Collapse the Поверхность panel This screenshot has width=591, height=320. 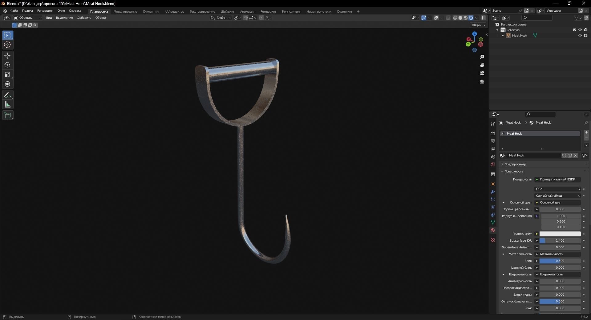pos(514,172)
